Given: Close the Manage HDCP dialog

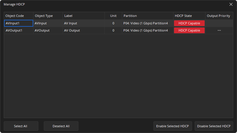Looking at the screenshot, I should click(231, 4).
